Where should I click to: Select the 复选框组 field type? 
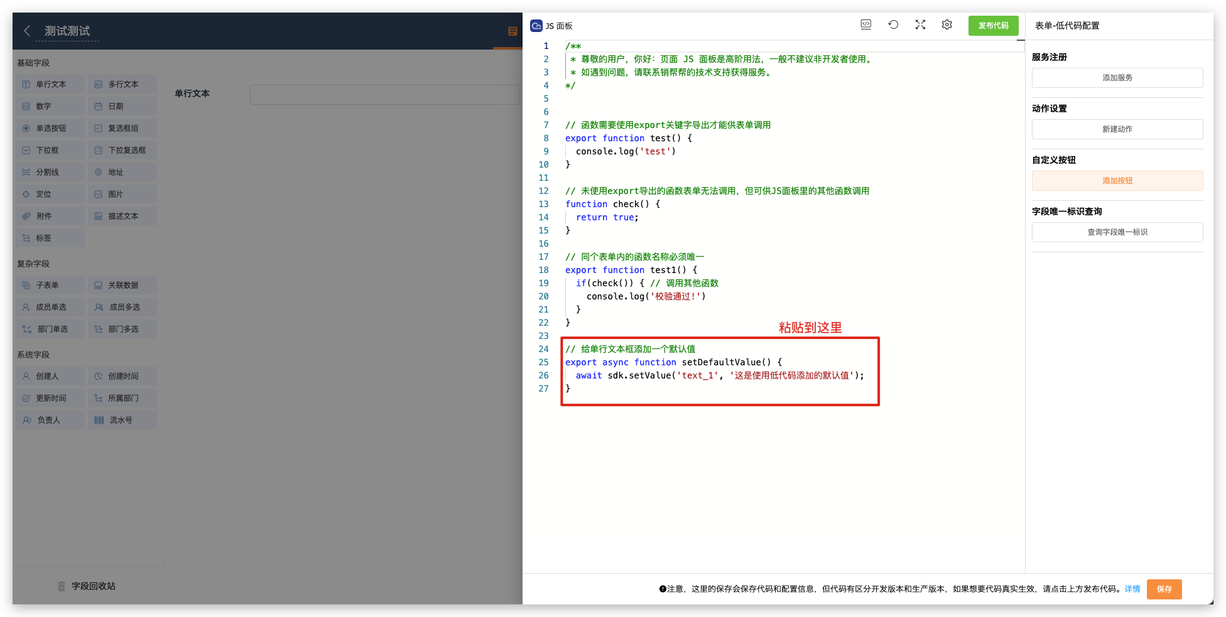pos(122,128)
